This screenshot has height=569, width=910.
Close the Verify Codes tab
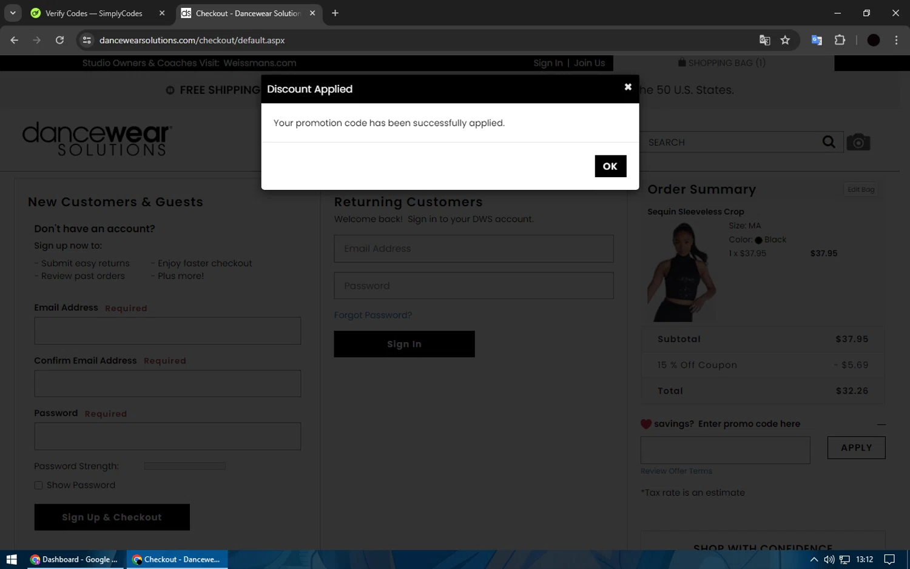162,13
